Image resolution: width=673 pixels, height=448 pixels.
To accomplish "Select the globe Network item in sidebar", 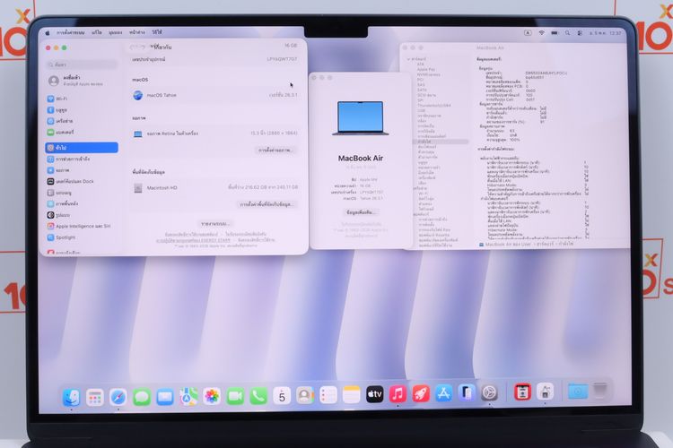I will point(82,121).
